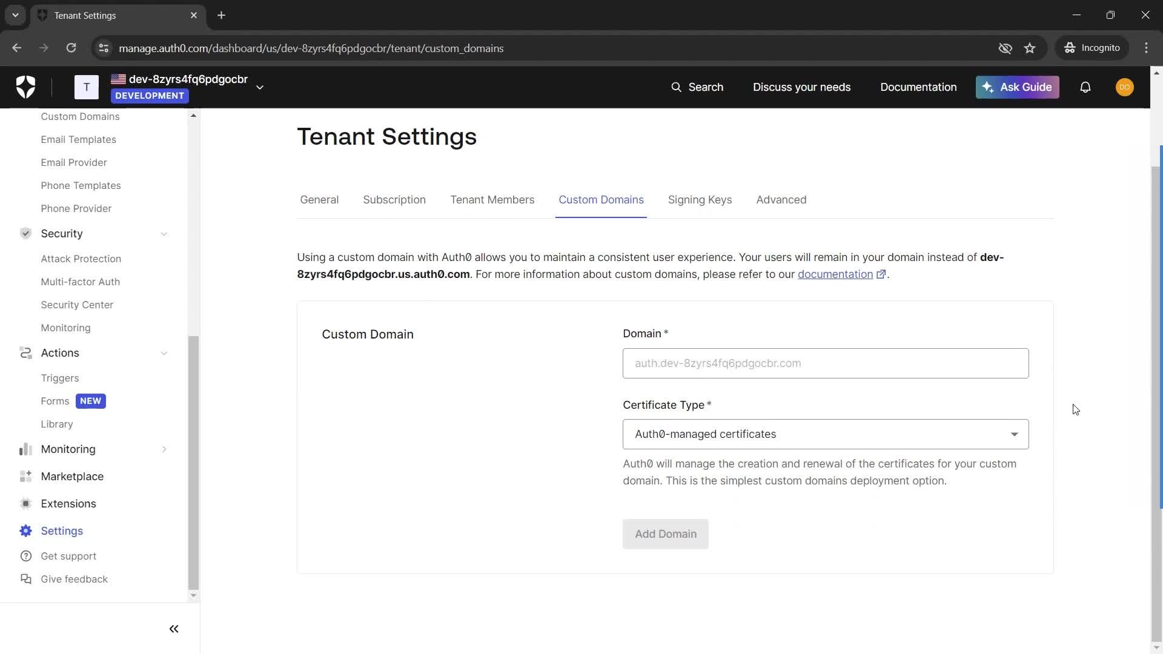Open the Documentation link in header
This screenshot has width=1163, height=654.
[x=918, y=87]
